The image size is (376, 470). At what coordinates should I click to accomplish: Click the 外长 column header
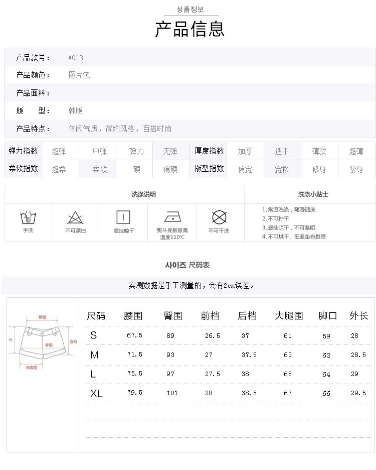coord(358,316)
